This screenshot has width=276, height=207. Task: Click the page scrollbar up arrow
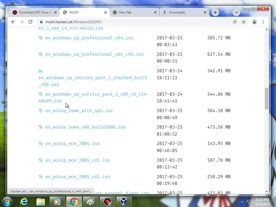pos(267,29)
